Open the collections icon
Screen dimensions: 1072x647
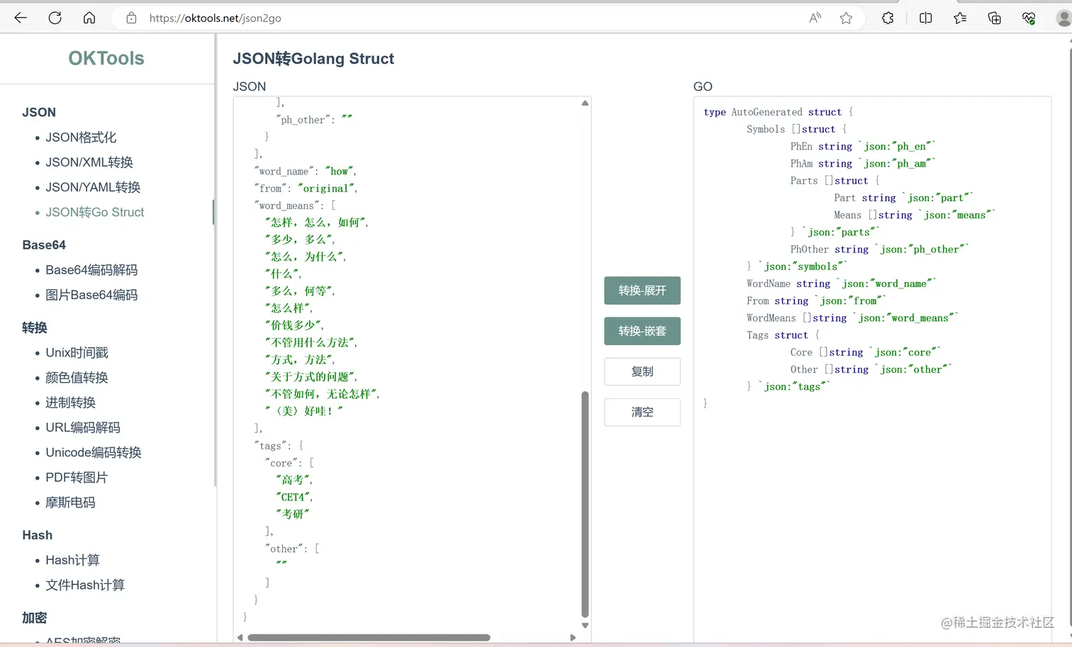coord(994,18)
